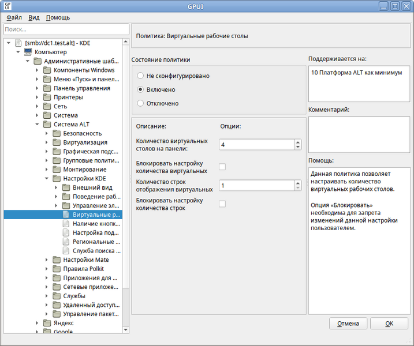This screenshot has height=346, width=414.
Task: Click the Служба поиска policy document icon
Action: pos(66,250)
